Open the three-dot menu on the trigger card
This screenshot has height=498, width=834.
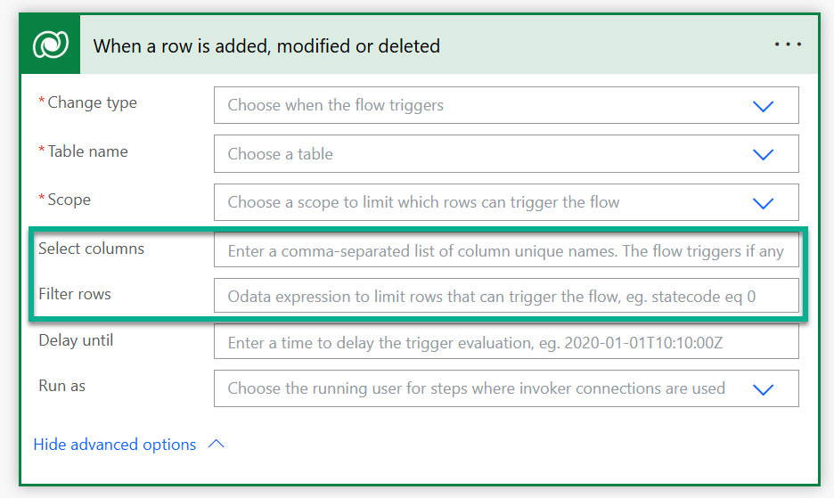tap(788, 45)
